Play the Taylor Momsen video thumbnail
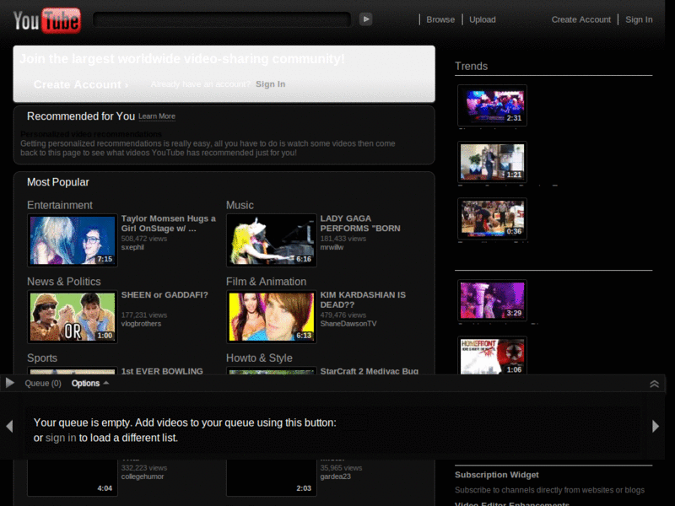Viewport: 675px width, 506px height. [x=73, y=240]
